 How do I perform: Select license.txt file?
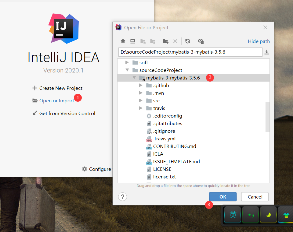pos(161,177)
